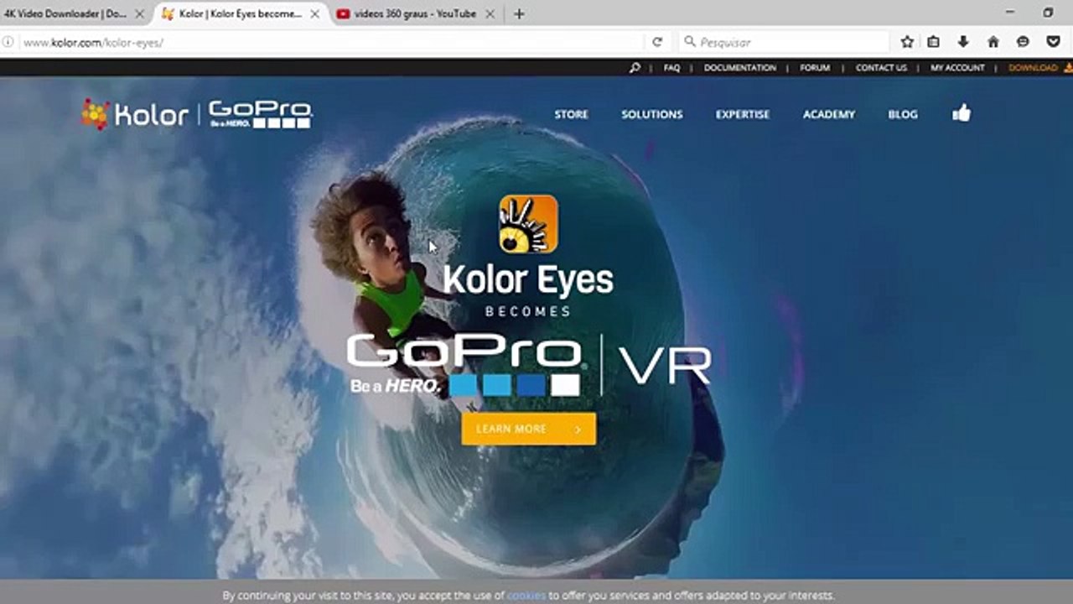1073x604 pixels.
Task: Open the downloads arrow icon
Action: [963, 42]
